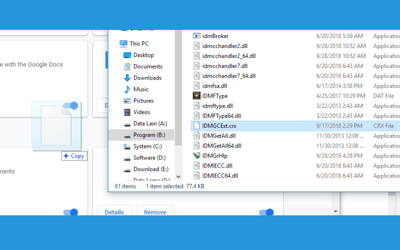Click the 4/25/2017 10:29 PM date cell
The width and height of the screenshot is (400, 250).
341,96
